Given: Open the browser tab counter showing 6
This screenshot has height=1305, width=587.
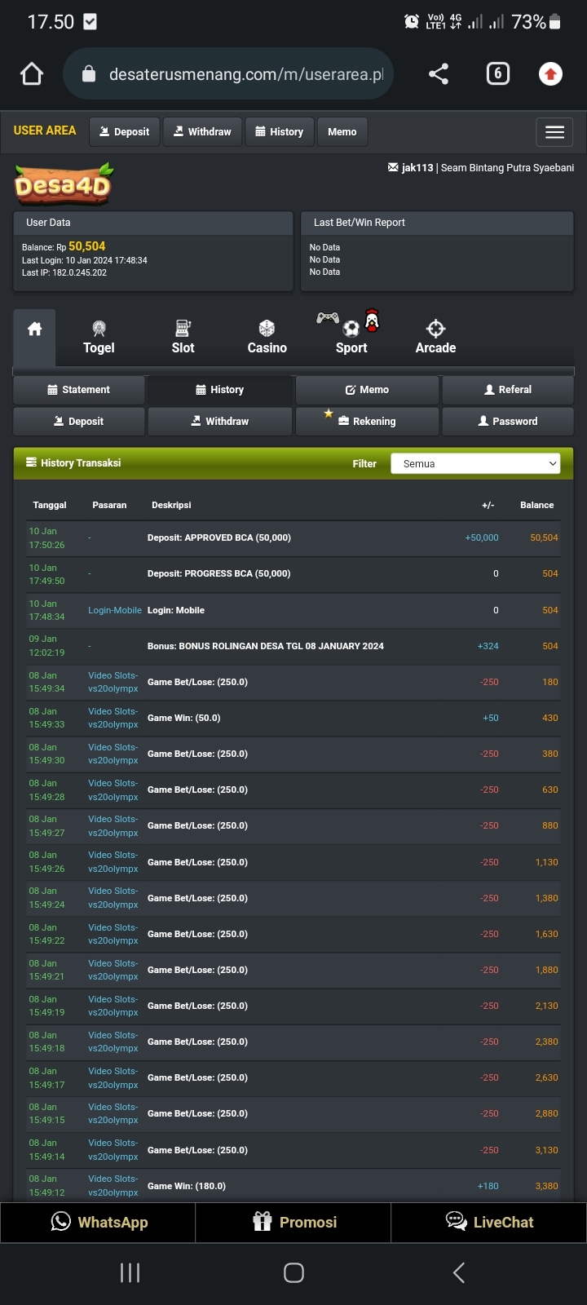Looking at the screenshot, I should pos(497,74).
